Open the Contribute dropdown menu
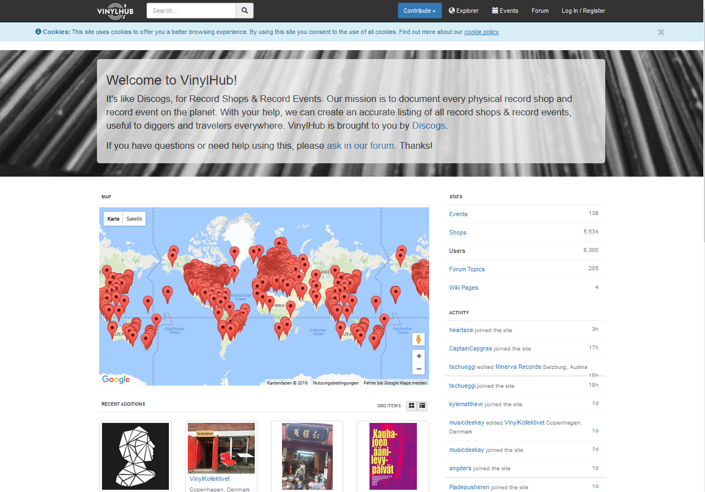This screenshot has height=492, width=705. (x=419, y=11)
